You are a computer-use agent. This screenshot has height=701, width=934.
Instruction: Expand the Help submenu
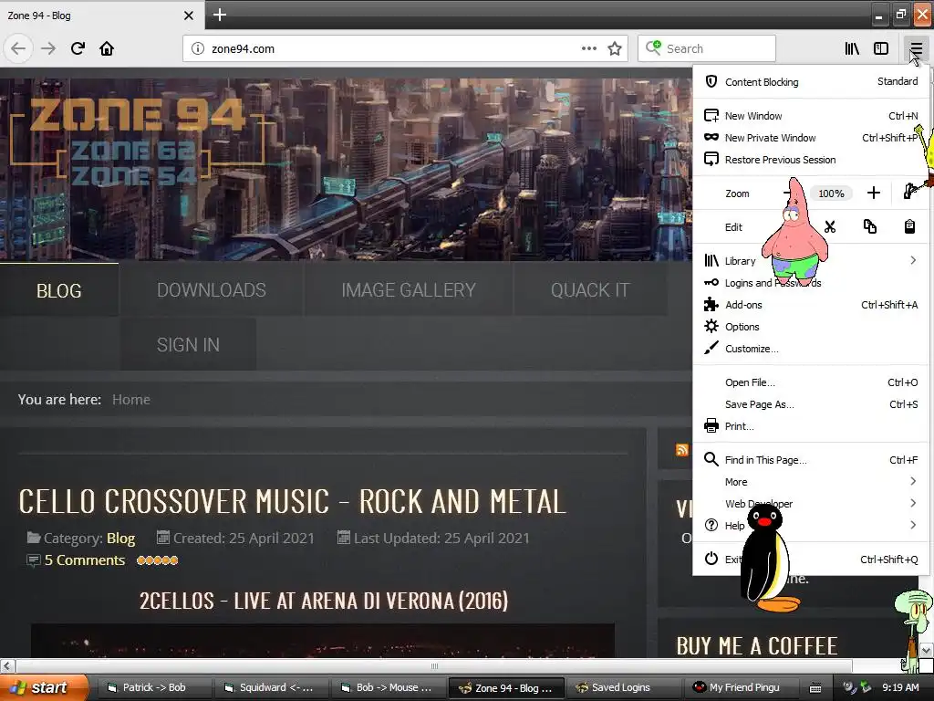click(x=811, y=525)
